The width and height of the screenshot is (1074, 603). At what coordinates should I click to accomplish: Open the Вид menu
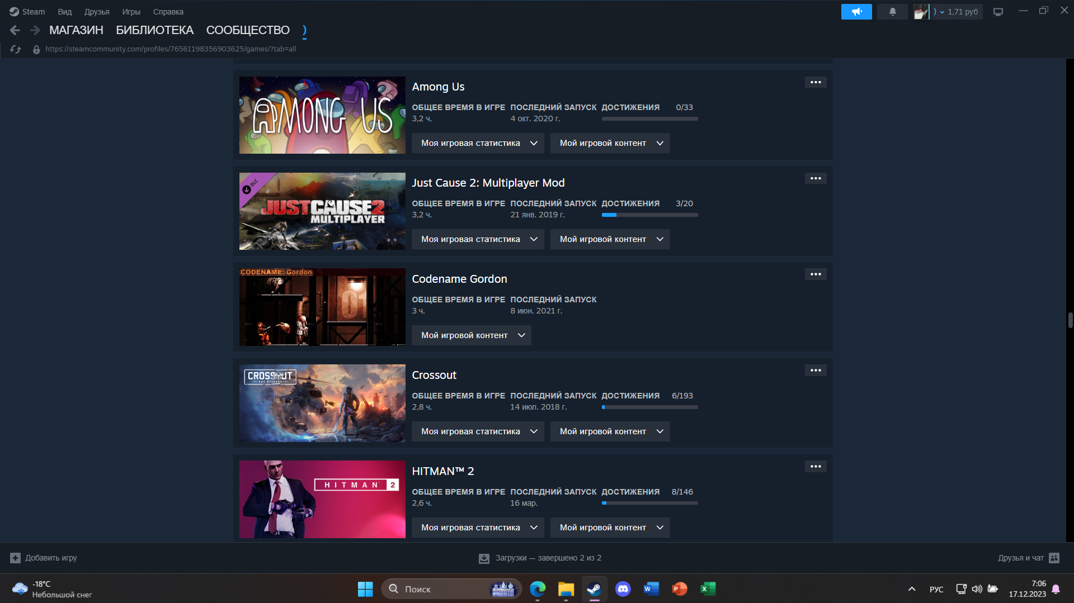(65, 12)
